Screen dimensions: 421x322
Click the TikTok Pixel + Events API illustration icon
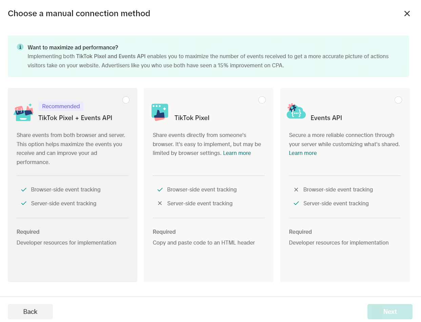point(24,112)
